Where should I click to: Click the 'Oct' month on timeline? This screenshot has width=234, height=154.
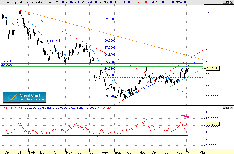click(x=130, y=152)
